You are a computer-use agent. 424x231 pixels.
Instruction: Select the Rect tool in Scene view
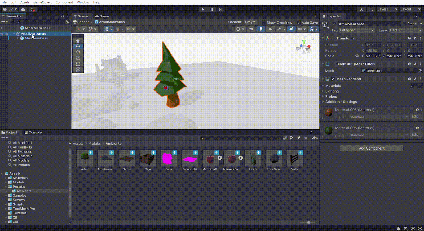click(x=78, y=64)
